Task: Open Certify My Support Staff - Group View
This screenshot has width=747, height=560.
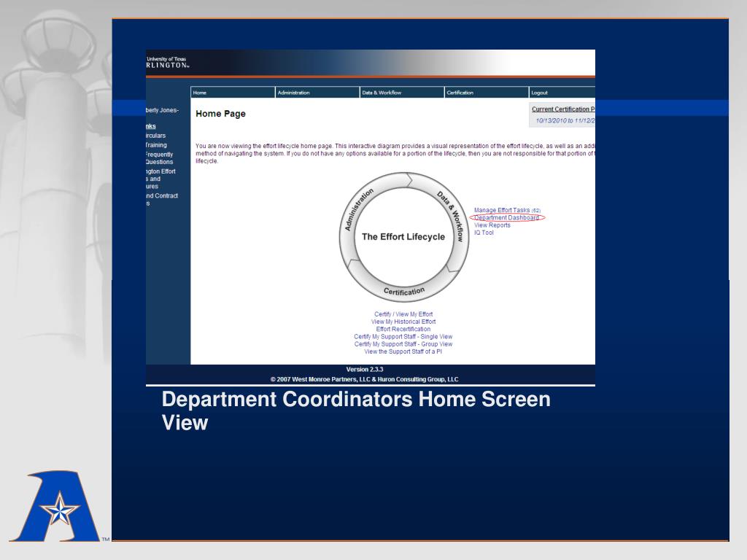Action: click(x=403, y=344)
